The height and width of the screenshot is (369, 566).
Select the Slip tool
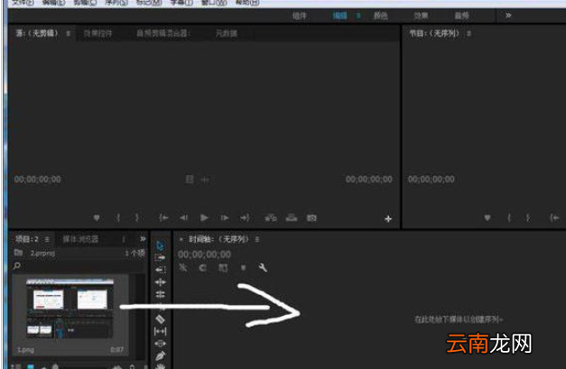(161, 331)
